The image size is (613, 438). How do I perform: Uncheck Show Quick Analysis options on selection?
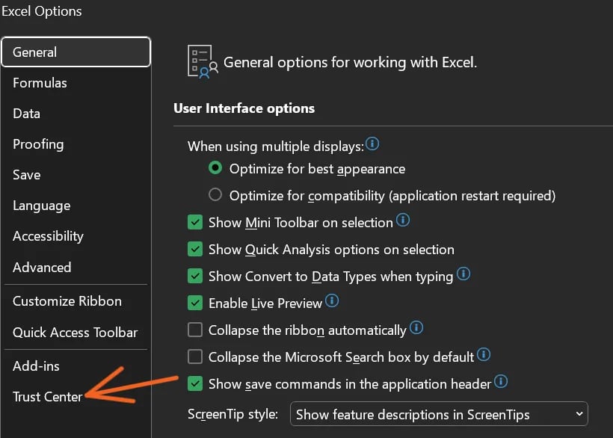coord(195,250)
